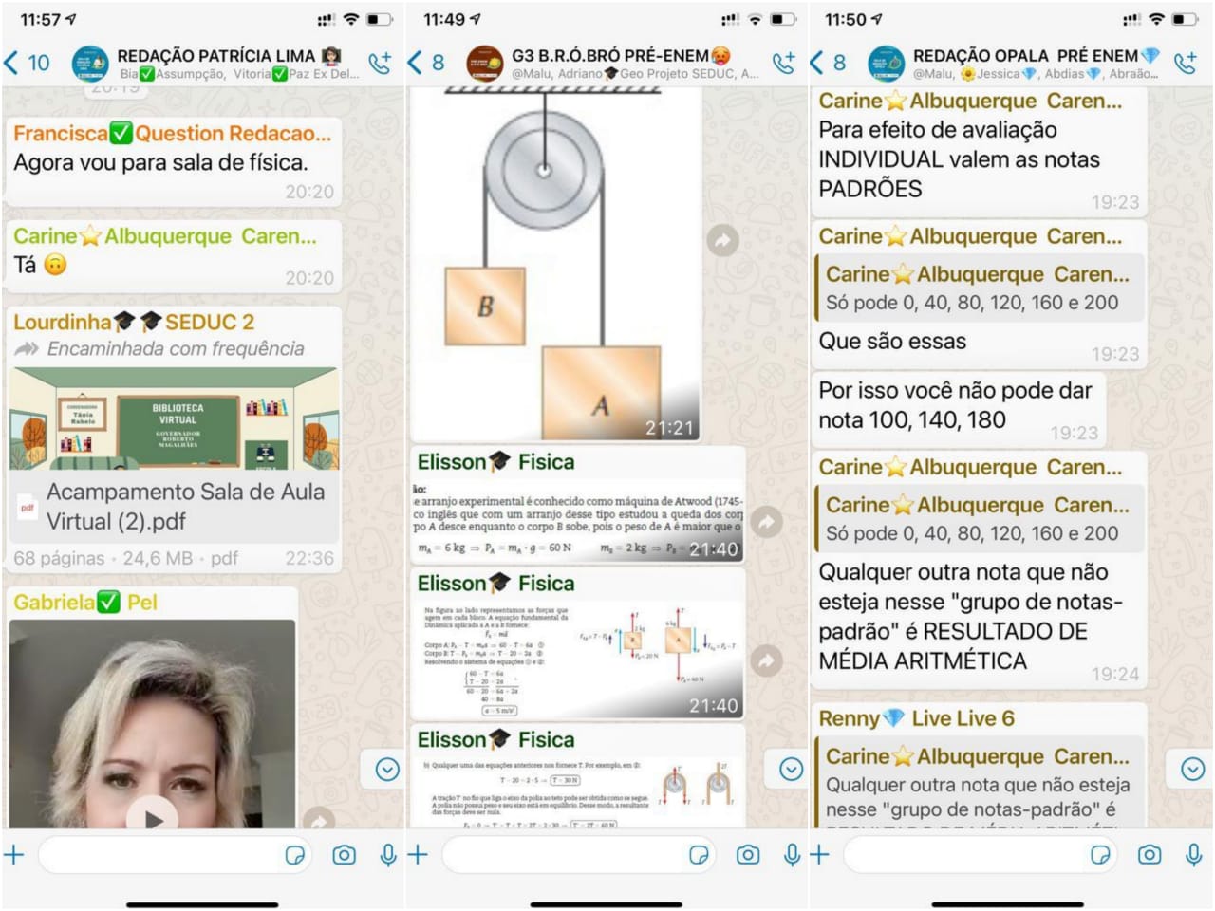
Task: Open G3 B.R.Ó.BRÓ PRÉ-ENEM group title
Action: 622,56
